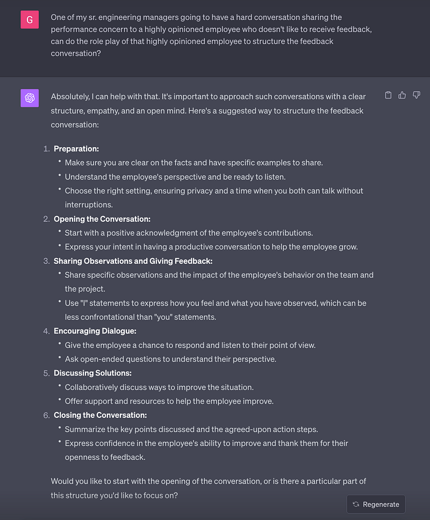Copy the response with the clipboard icon
This screenshot has height=520, width=430.
tap(388, 95)
